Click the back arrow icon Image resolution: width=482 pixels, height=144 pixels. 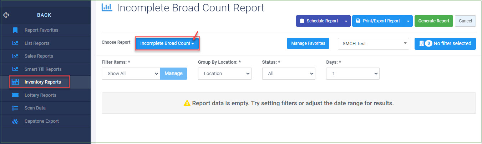tap(6, 15)
